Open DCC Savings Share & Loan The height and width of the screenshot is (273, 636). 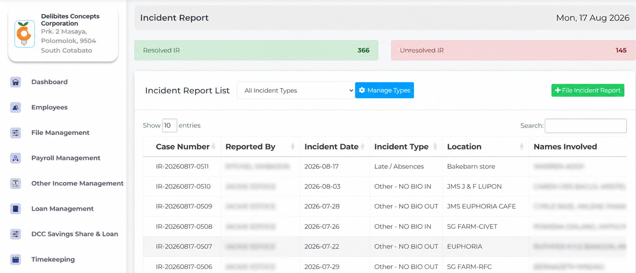[x=75, y=234]
